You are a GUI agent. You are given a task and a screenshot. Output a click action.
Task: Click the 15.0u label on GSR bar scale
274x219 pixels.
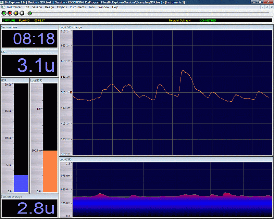(8, 111)
